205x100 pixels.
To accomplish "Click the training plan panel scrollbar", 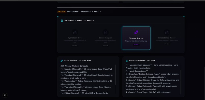I will point(115,75).
